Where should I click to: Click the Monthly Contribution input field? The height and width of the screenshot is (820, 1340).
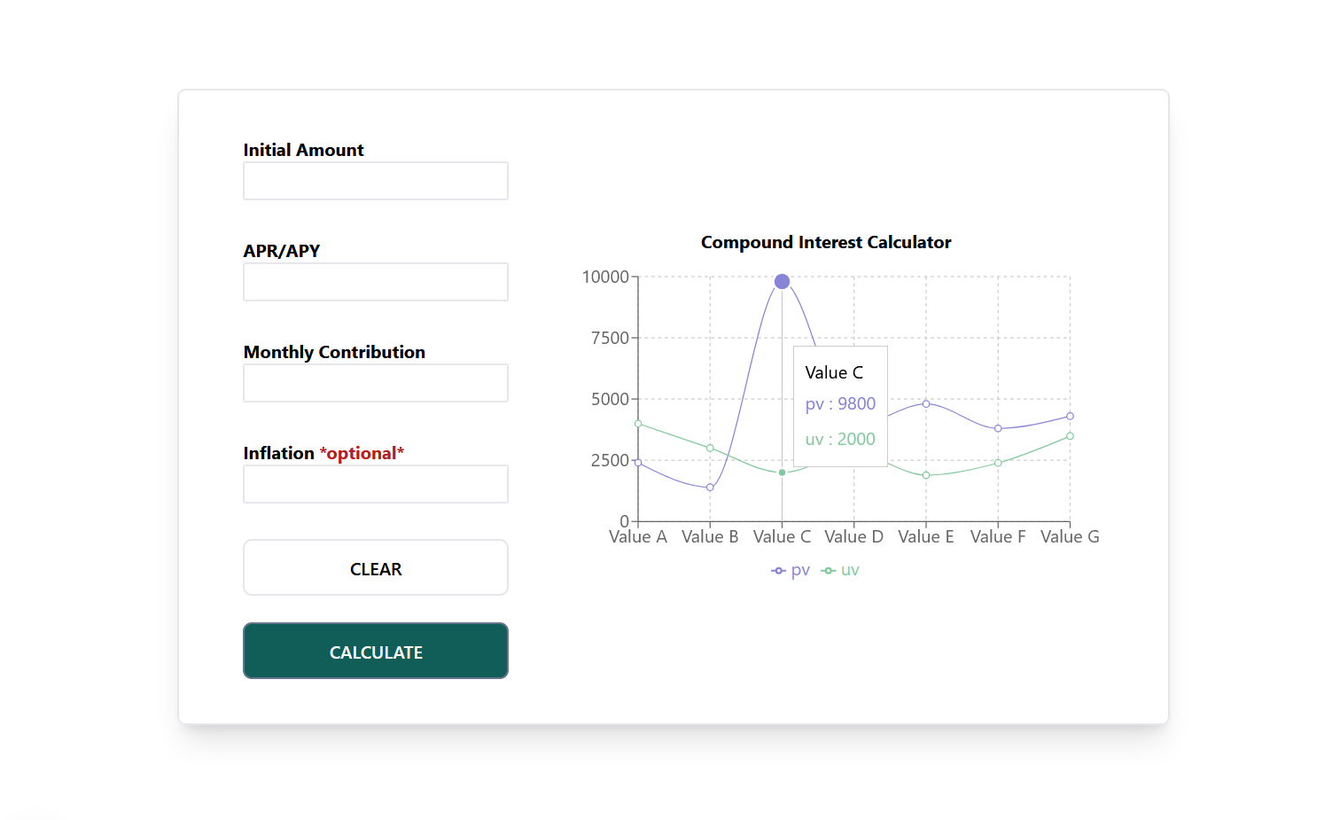tap(375, 383)
